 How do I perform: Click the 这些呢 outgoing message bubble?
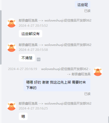83,5
